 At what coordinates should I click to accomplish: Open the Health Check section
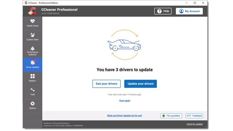tap(32, 23)
